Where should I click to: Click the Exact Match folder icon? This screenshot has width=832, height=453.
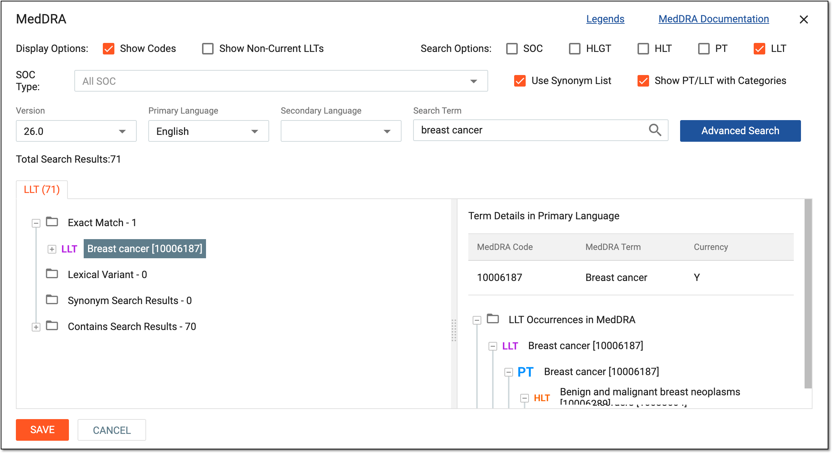click(52, 222)
